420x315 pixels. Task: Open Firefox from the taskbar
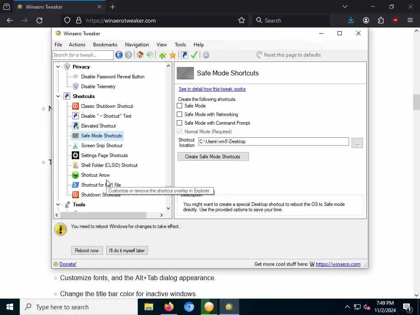[169, 307]
